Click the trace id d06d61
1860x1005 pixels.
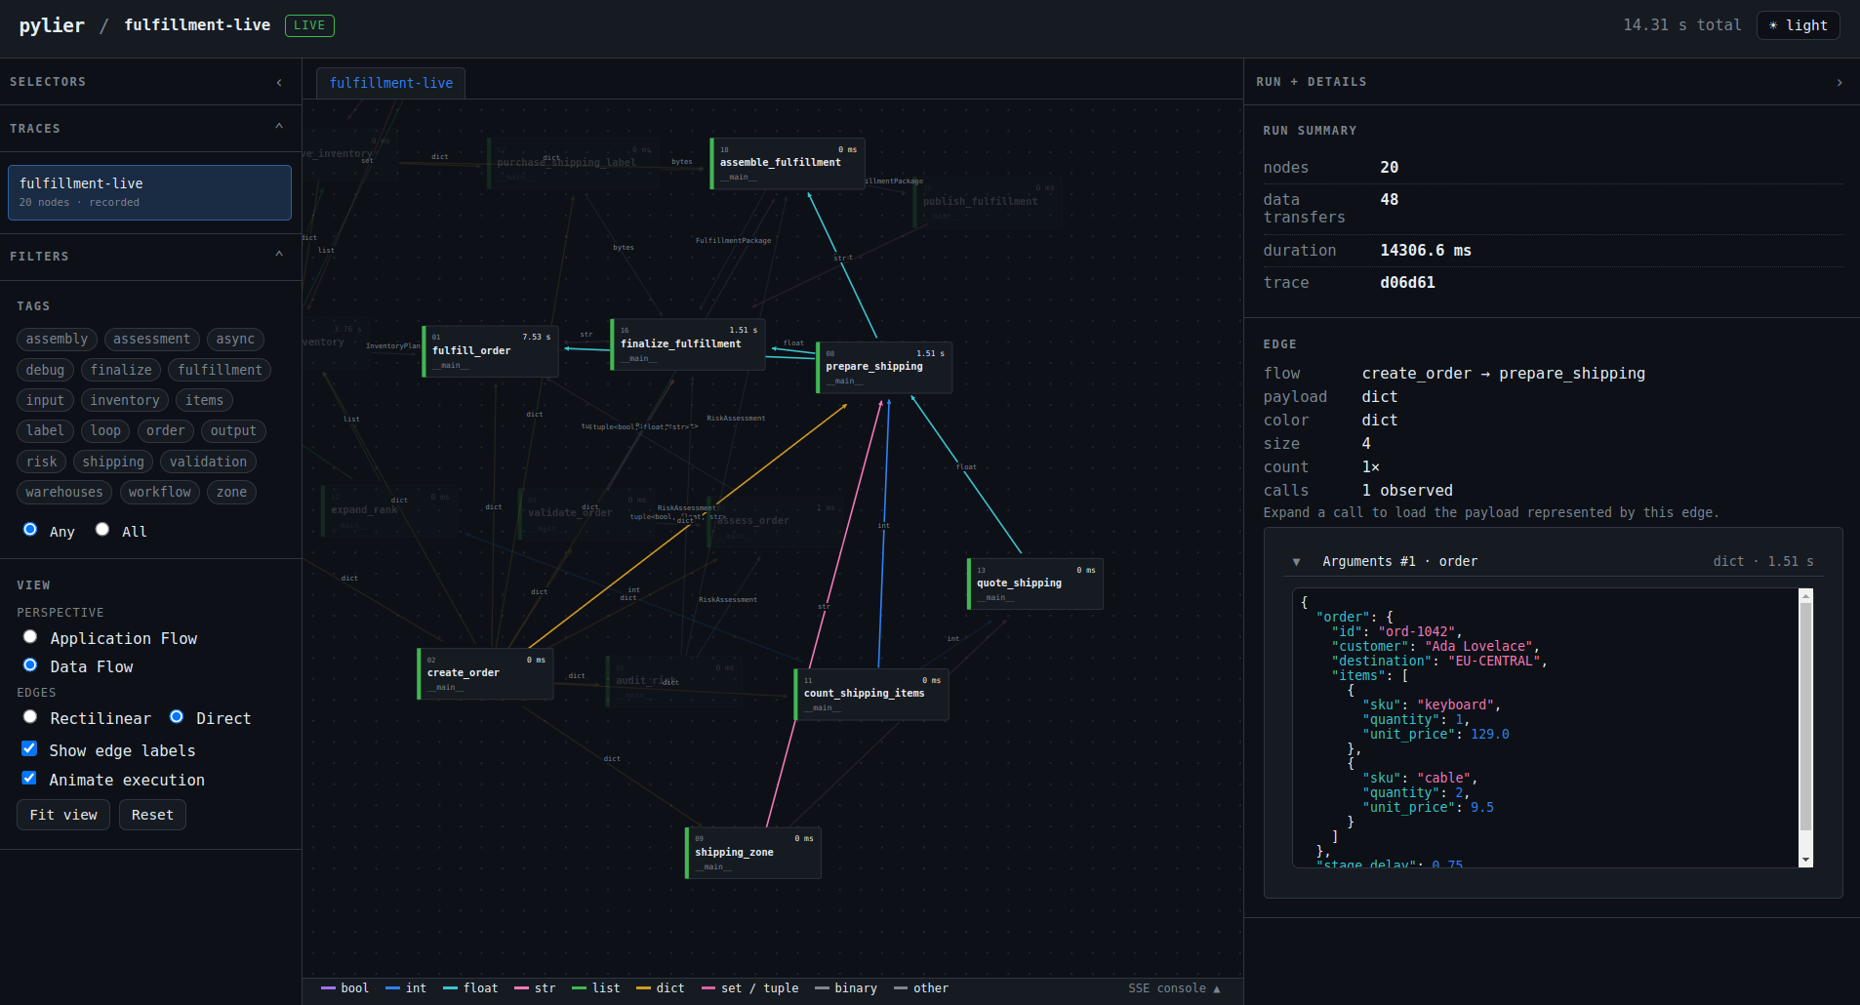(x=1407, y=283)
